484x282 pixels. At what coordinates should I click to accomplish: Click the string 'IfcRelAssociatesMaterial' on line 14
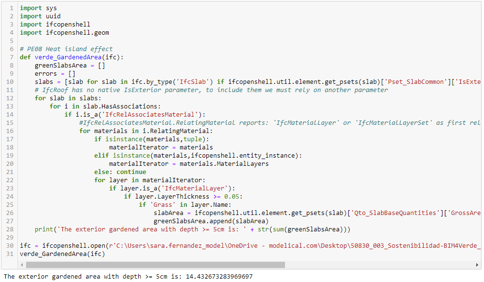pos(150,115)
